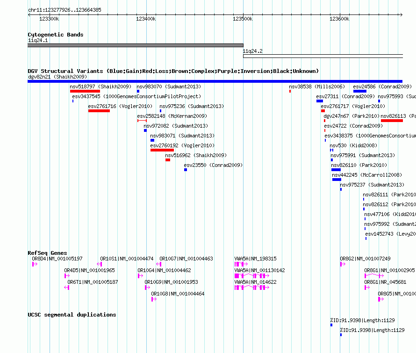Click the 123300k ruler label
Screen dimensions: 416x353
(49, 19)
